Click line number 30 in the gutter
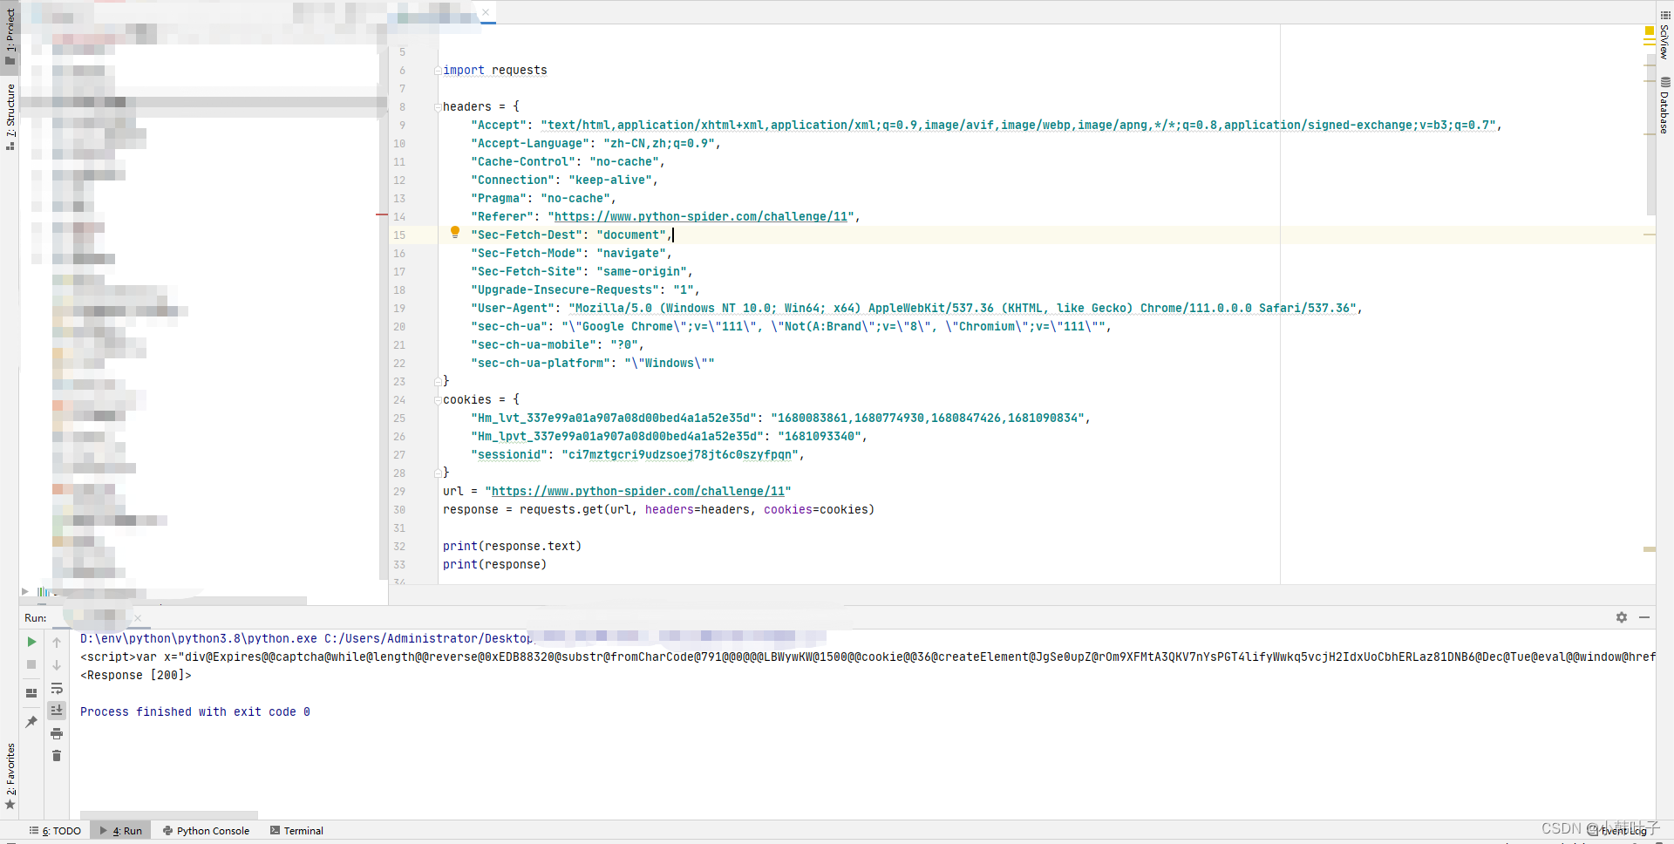The width and height of the screenshot is (1674, 844). [399, 509]
